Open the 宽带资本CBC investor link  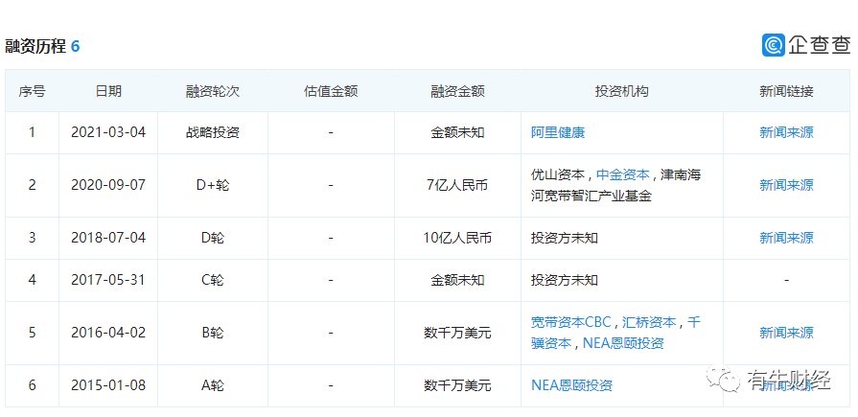[570, 322]
